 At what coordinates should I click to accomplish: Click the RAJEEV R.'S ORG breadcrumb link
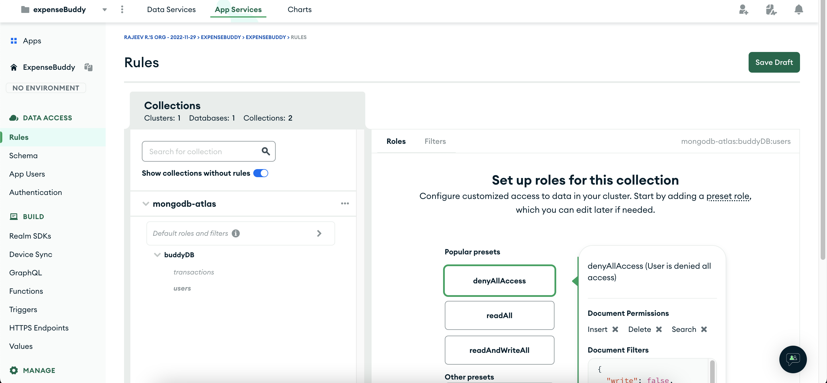point(160,37)
